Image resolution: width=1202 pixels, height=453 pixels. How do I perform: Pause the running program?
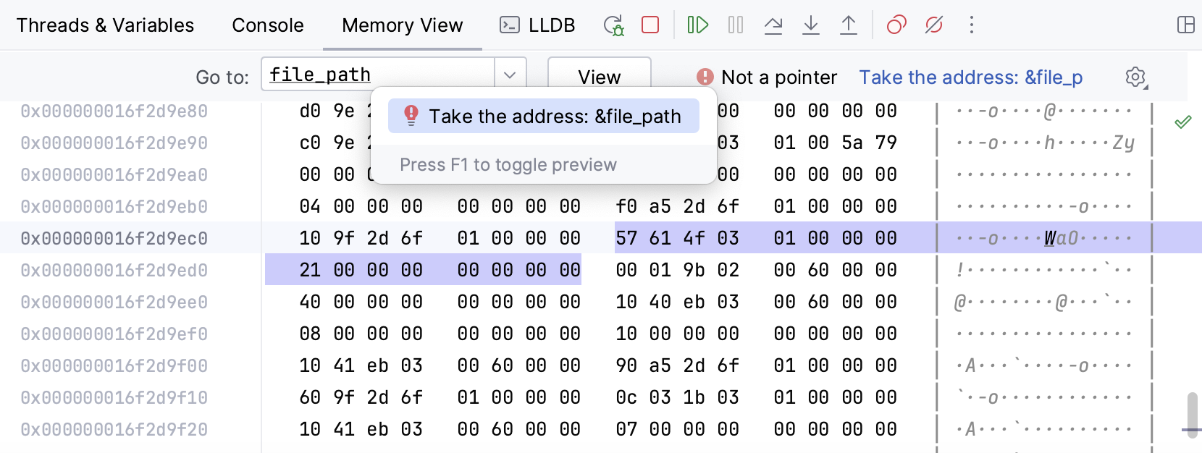click(736, 25)
